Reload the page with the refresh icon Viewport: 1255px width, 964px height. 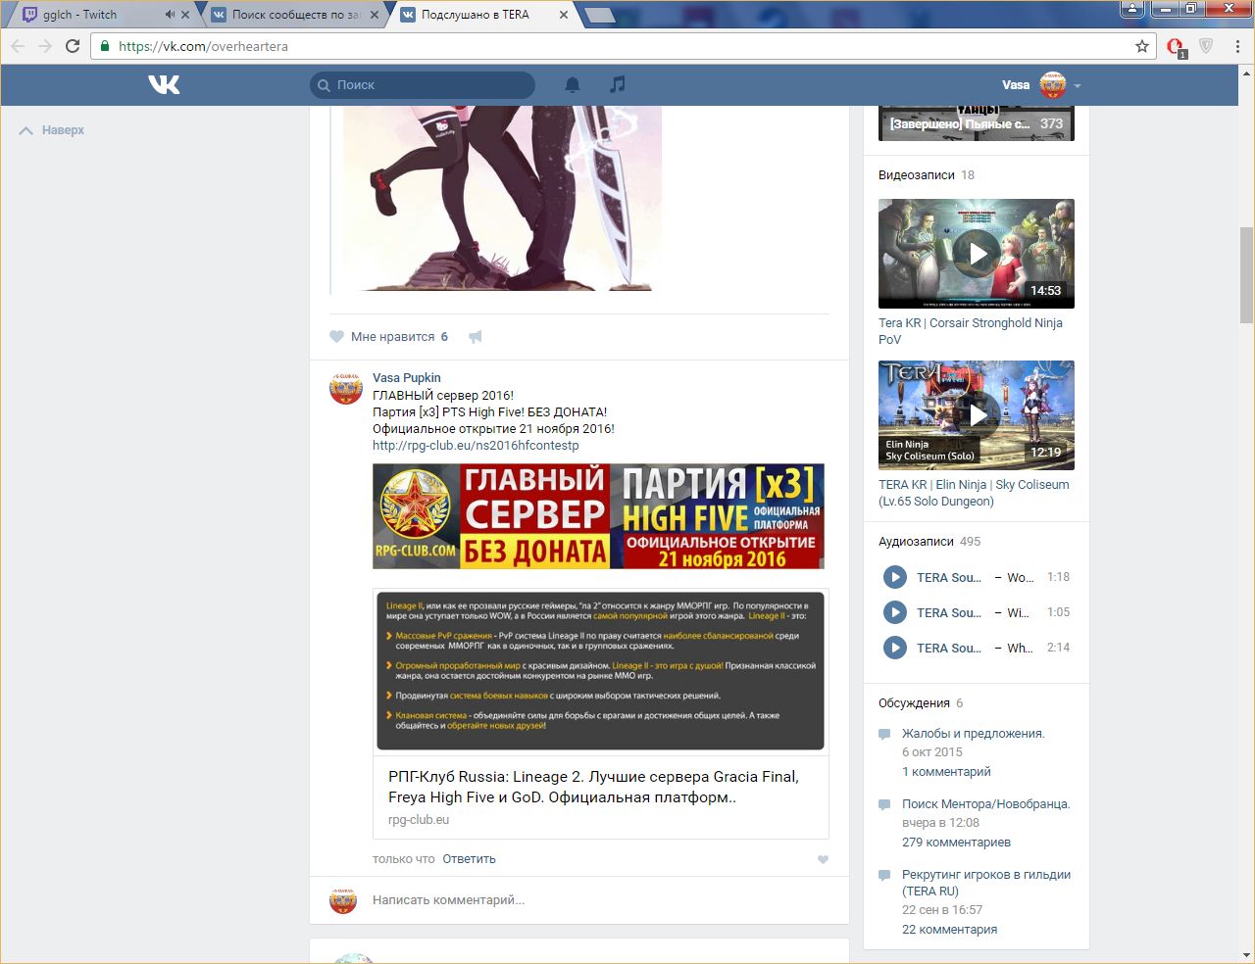(x=73, y=46)
